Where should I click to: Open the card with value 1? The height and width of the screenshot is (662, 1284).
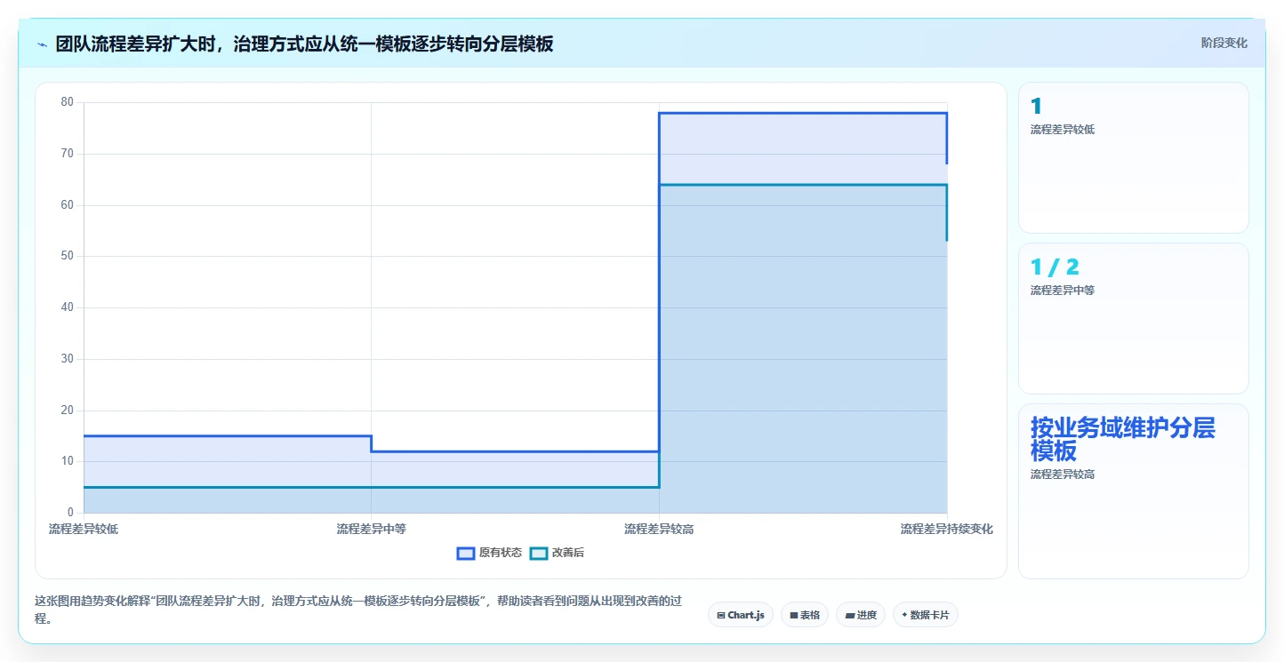1133,157
